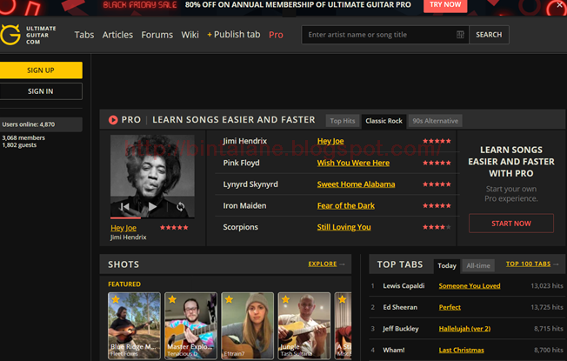567x361 pixels.
Task: Click star icon on Jungle shot
Action: [285, 299]
